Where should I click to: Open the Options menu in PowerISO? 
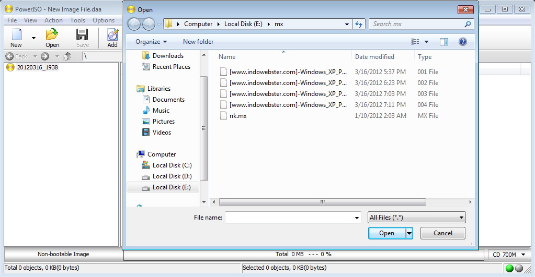[104, 20]
